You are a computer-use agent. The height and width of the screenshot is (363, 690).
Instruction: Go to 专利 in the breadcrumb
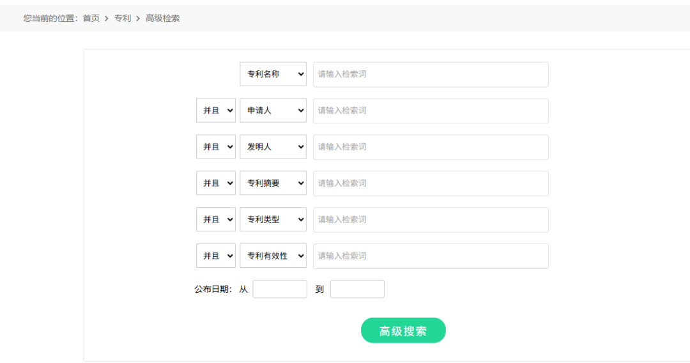[123, 19]
